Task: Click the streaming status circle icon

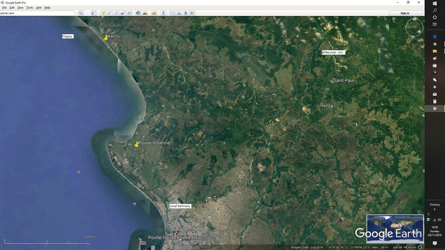Action: 420,247
